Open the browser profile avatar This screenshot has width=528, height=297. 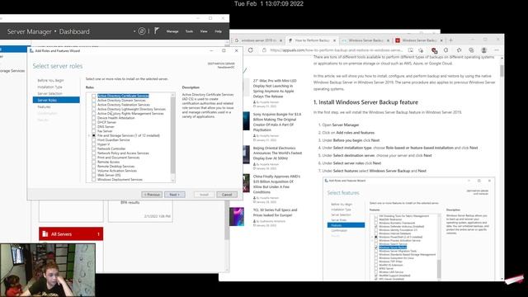point(484,50)
